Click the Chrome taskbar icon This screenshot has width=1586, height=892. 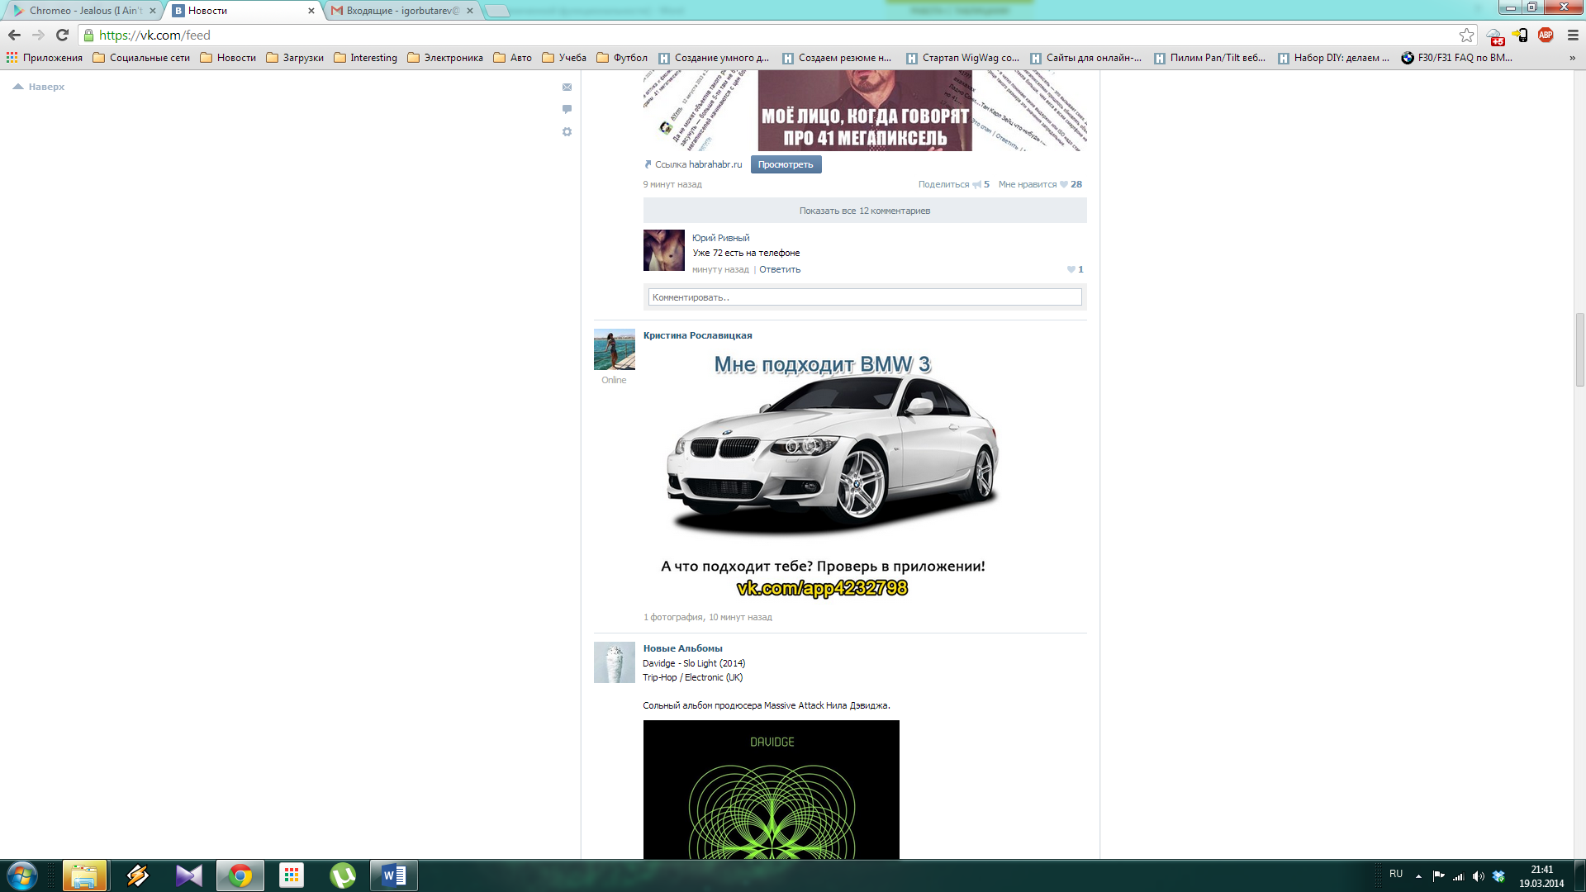pos(240,875)
